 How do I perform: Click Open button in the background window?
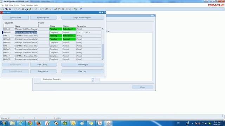coord(142,87)
